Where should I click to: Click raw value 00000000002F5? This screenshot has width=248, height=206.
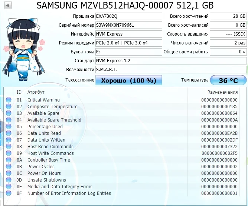(219, 153)
